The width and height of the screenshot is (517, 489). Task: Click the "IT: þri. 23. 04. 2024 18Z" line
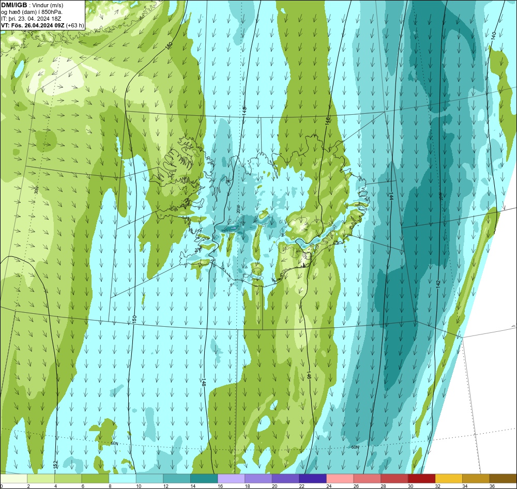click(x=31, y=19)
